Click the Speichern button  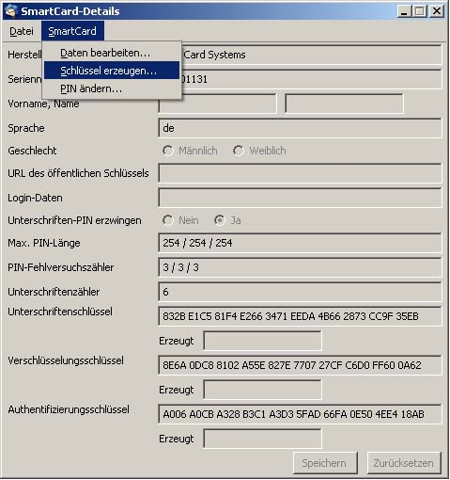tap(325, 463)
